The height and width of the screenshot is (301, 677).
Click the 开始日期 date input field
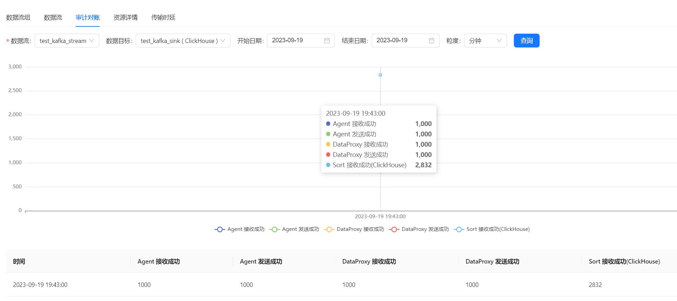coord(295,41)
